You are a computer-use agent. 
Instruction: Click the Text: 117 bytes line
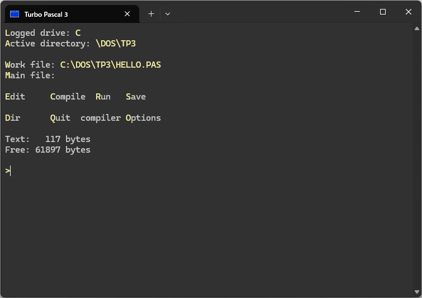tap(48, 139)
